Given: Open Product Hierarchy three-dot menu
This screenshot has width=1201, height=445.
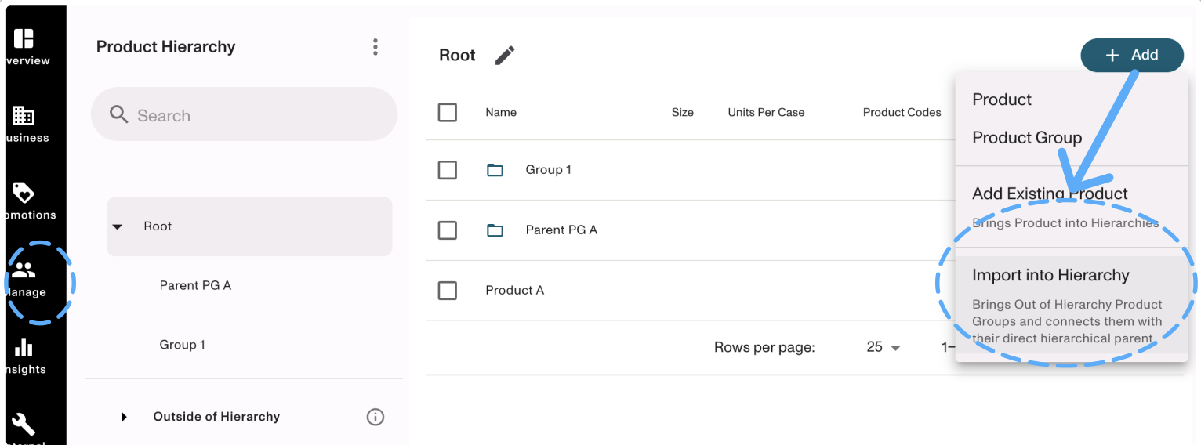Looking at the screenshot, I should click(x=376, y=47).
